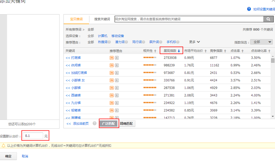Open the blue question mark help icon
The height and width of the screenshot is (161, 275).
[x=249, y=9]
